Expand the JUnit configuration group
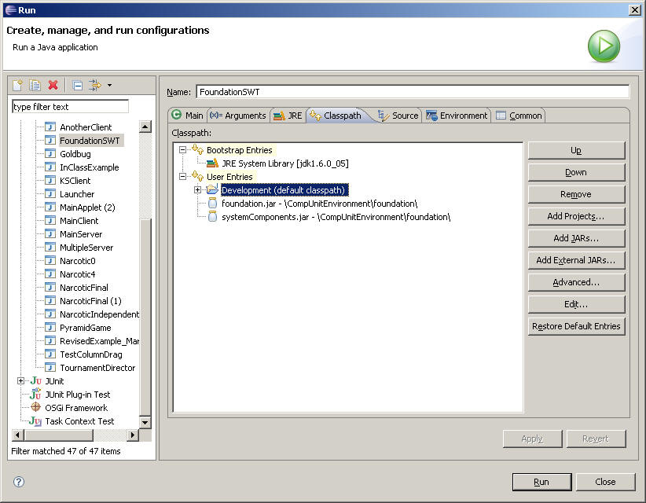 coord(21,381)
